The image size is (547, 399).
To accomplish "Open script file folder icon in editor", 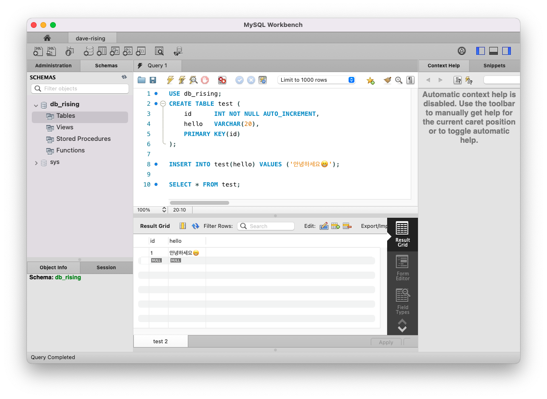I will tap(141, 80).
